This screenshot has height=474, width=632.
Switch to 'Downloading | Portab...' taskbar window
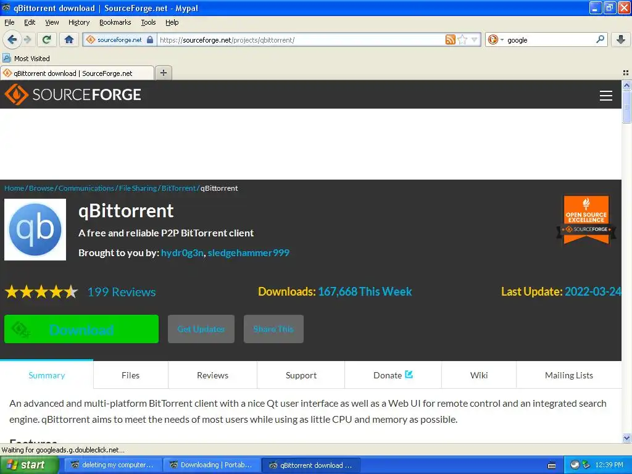[x=212, y=465]
